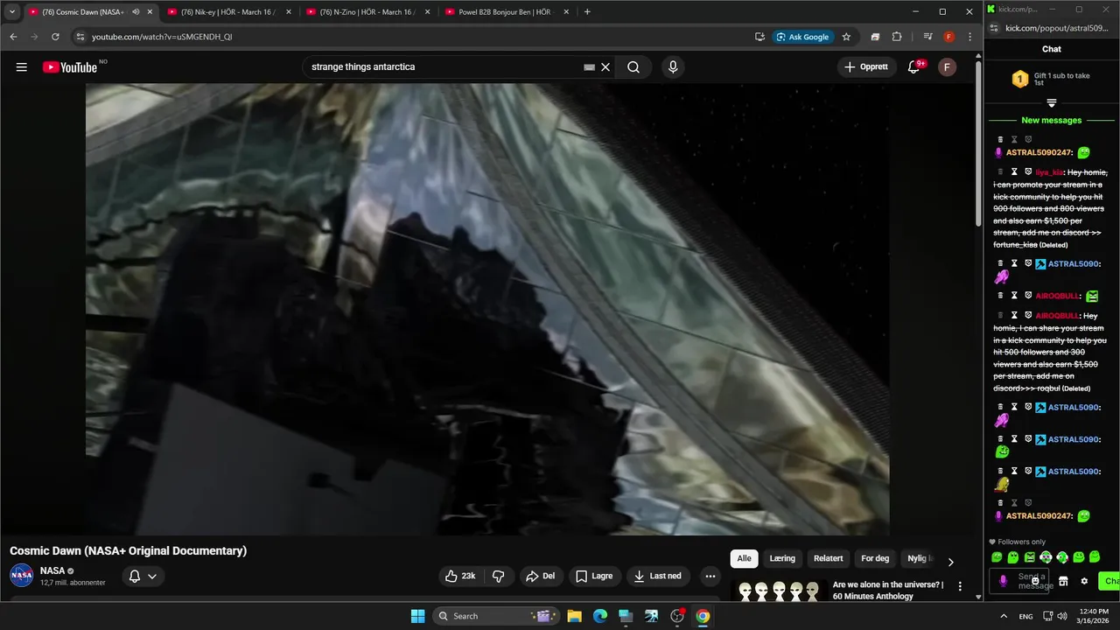Screen dimensions: 1120x630
Task: Start voice search with microphone icon
Action: (672, 67)
